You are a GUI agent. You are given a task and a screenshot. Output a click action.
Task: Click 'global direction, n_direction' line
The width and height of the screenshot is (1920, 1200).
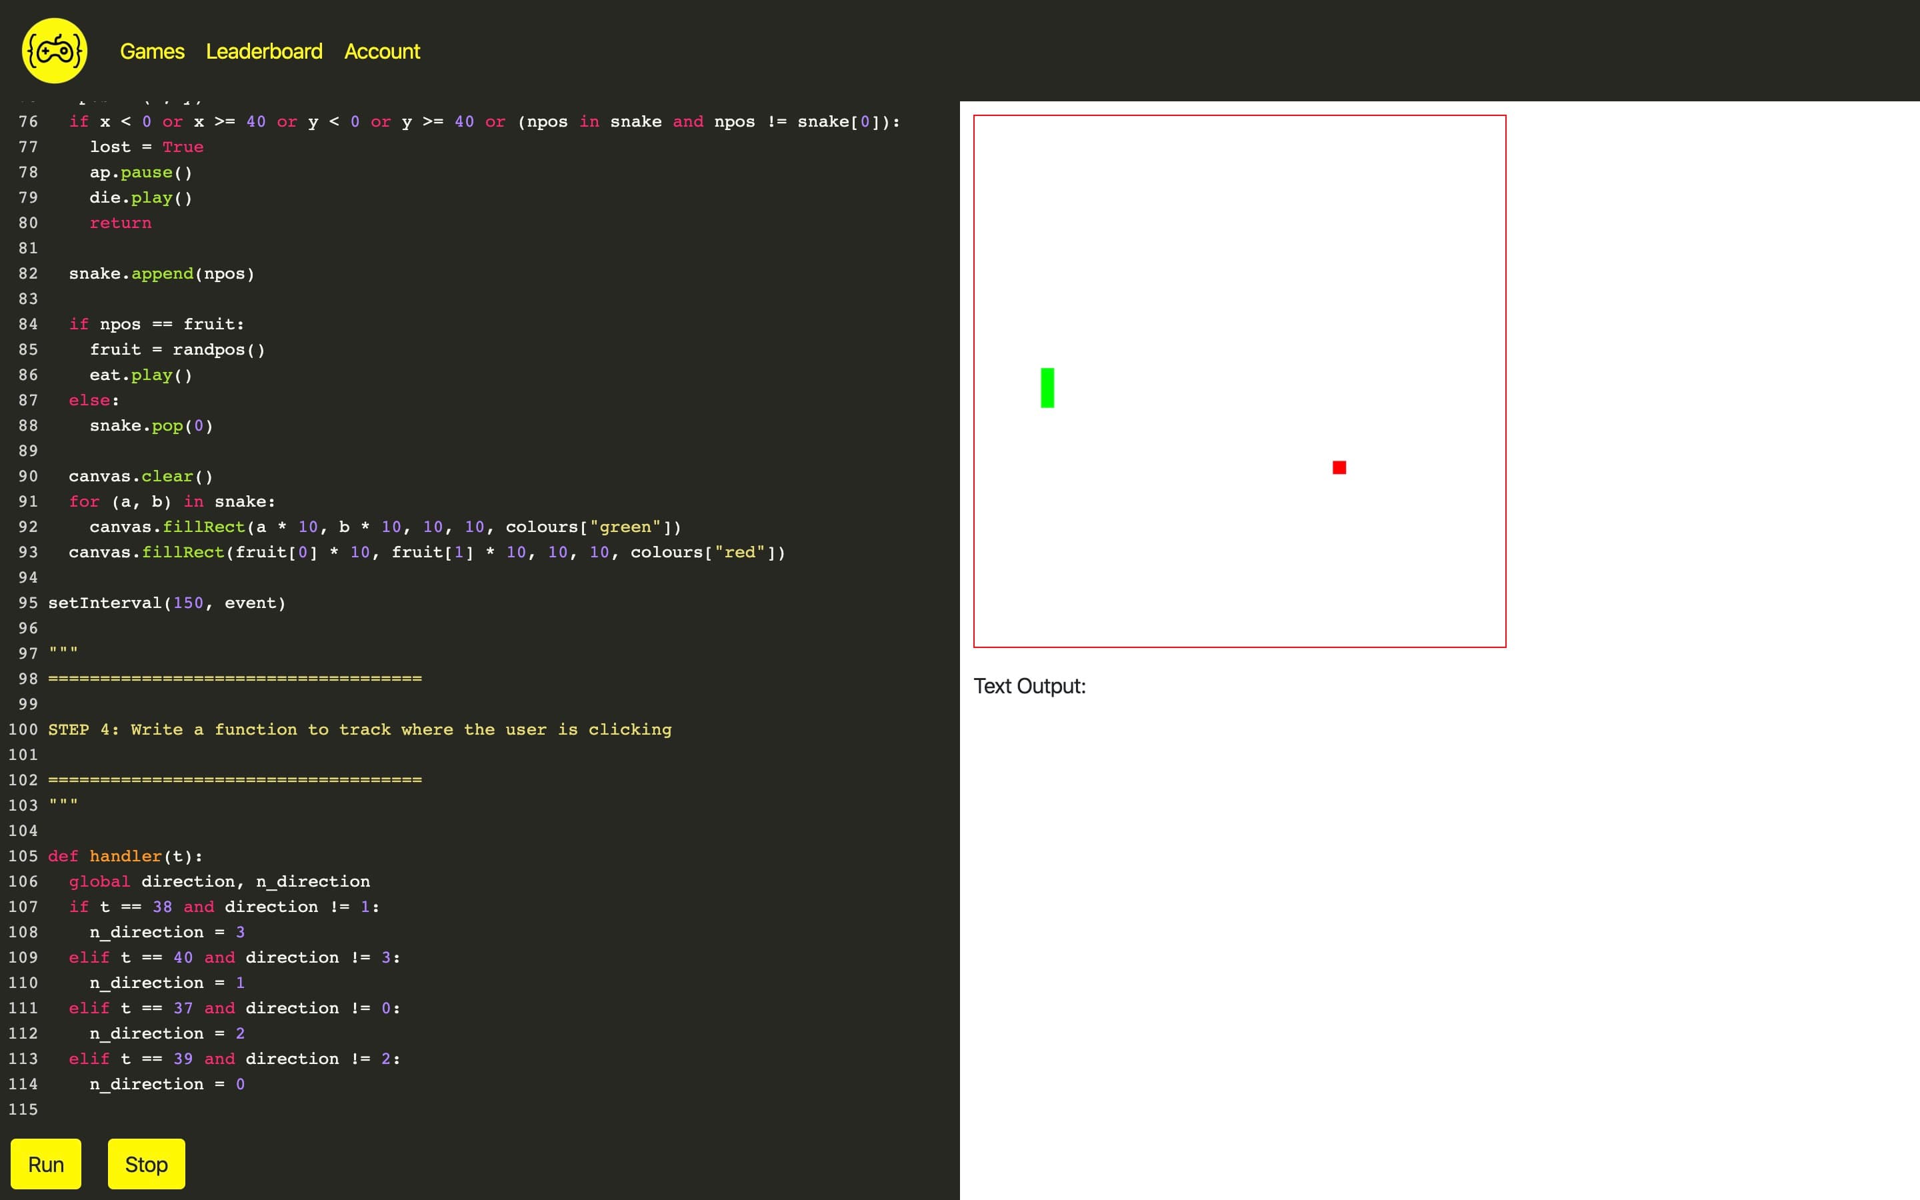tap(220, 882)
